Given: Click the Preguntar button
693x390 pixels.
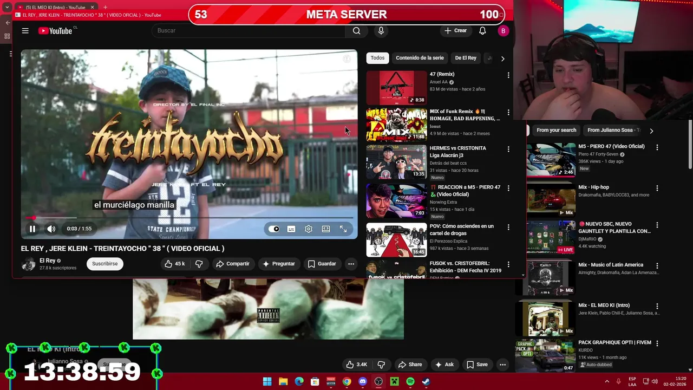Looking at the screenshot, I should (x=279, y=264).
